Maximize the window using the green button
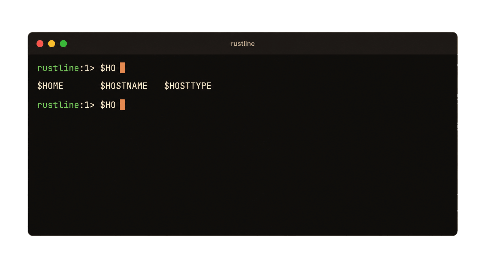Viewport: 486px width, 277px height. [x=63, y=44]
